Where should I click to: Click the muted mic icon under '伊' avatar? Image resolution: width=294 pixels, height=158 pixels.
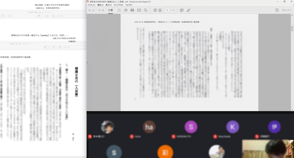[x=257, y=137]
